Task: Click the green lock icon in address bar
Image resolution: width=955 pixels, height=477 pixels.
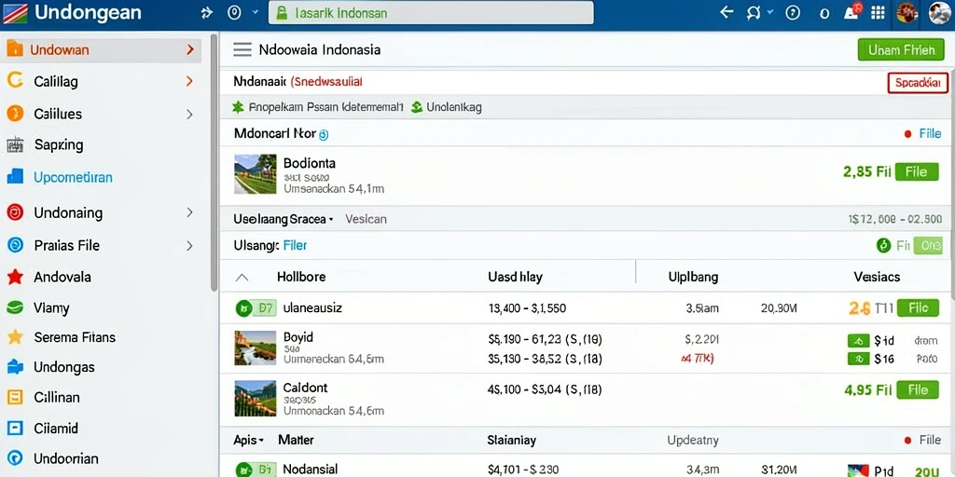Action: point(281,13)
